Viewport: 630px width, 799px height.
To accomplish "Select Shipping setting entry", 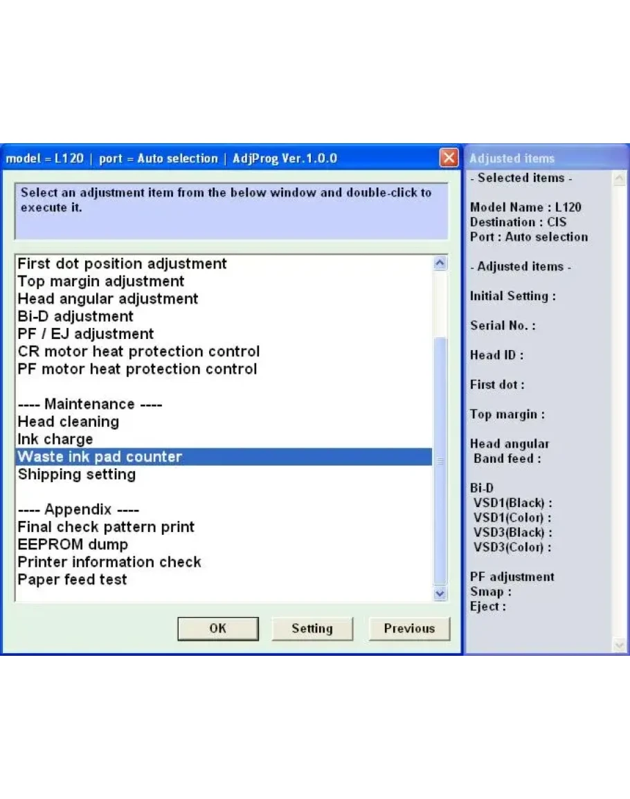I will (x=76, y=475).
